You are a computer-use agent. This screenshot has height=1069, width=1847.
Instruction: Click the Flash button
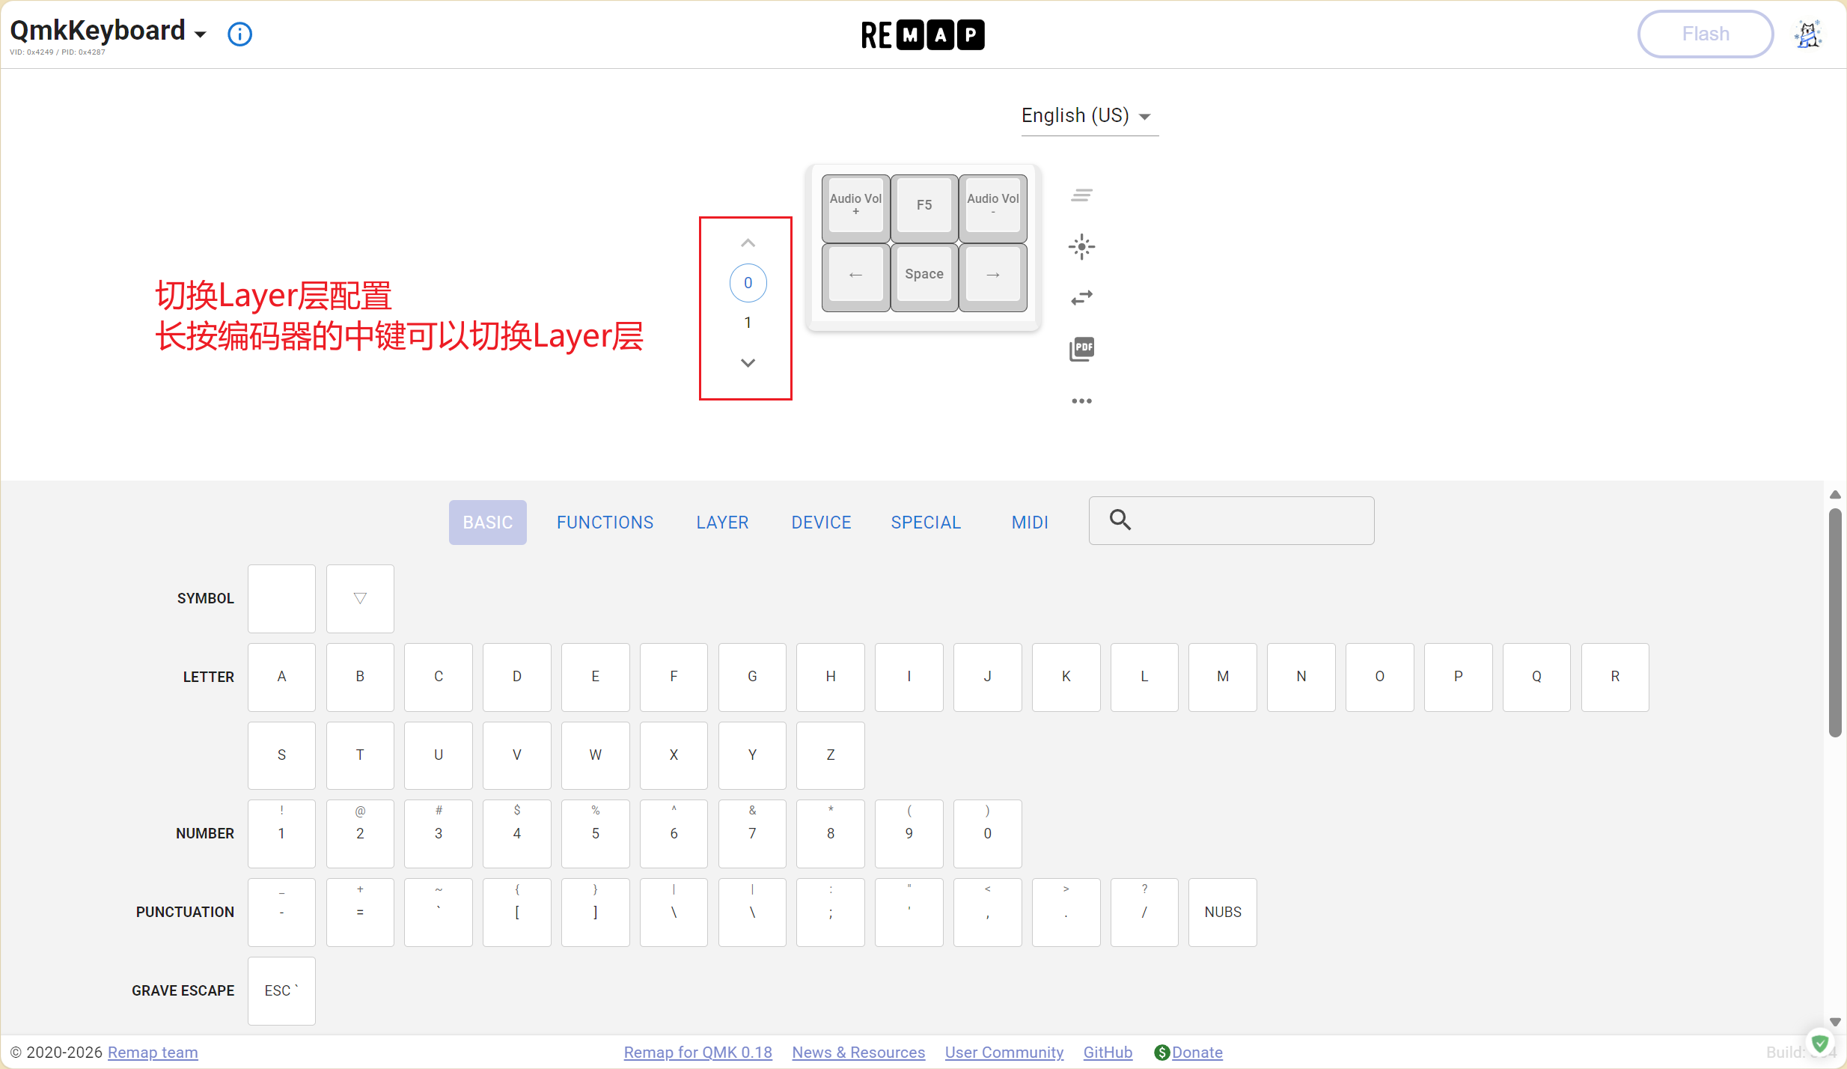[x=1705, y=34]
